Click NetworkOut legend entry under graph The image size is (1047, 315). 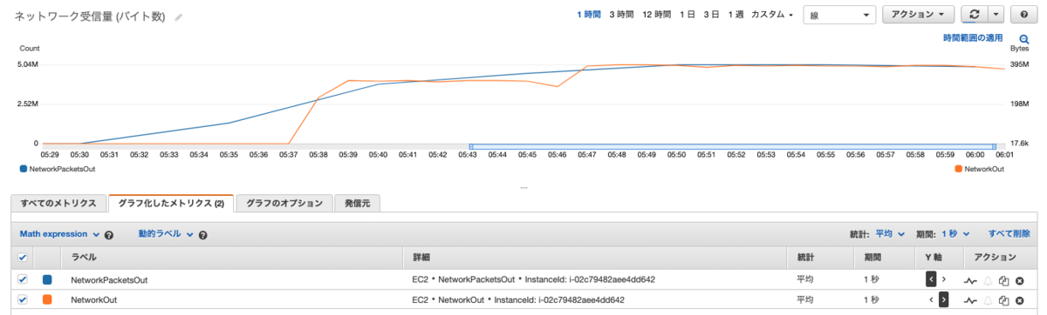(979, 170)
